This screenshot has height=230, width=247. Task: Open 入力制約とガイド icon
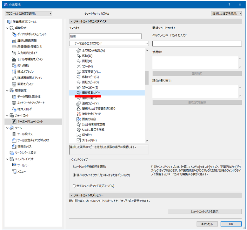(14, 53)
